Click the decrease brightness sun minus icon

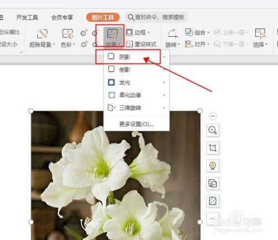pyautogui.click(x=95, y=45)
